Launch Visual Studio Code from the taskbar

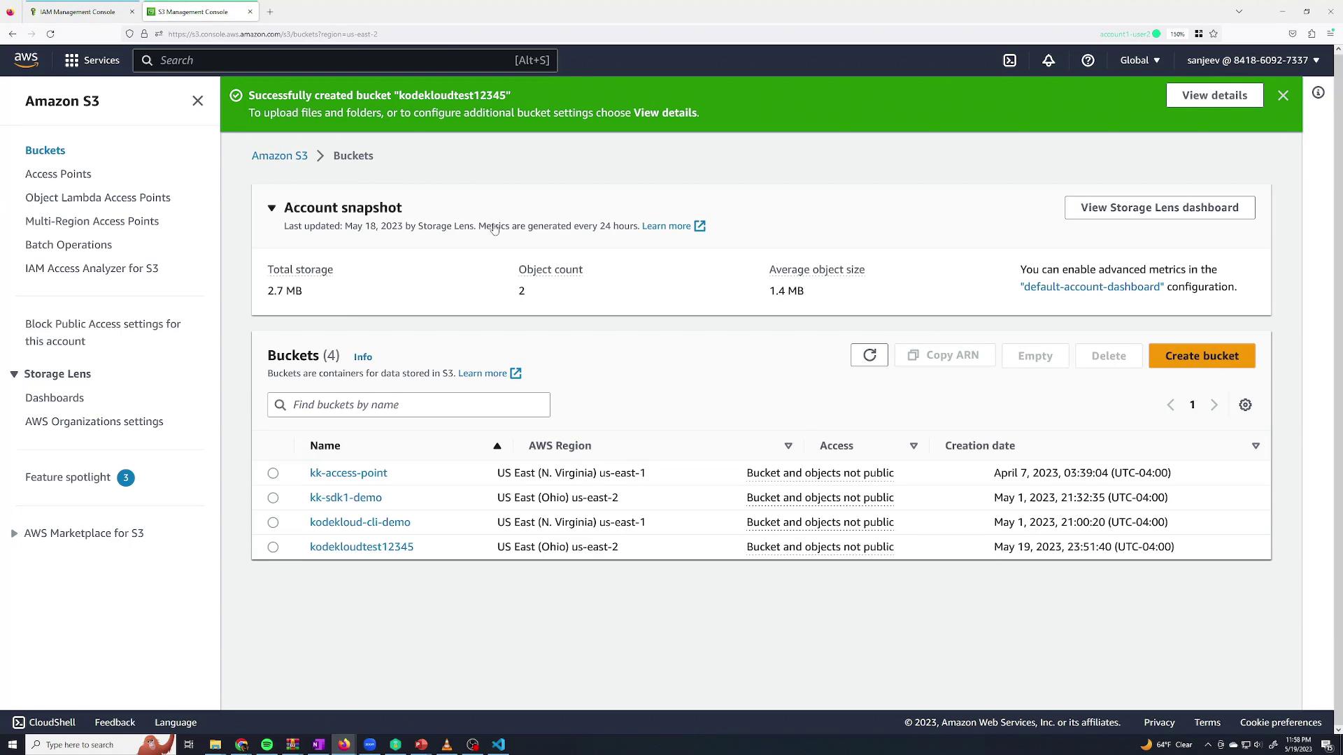[498, 745]
